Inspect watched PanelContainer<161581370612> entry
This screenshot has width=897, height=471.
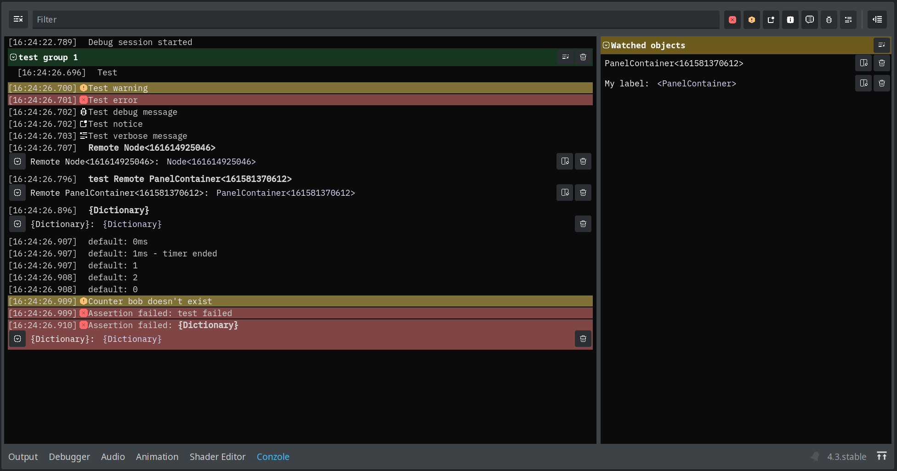(x=863, y=63)
